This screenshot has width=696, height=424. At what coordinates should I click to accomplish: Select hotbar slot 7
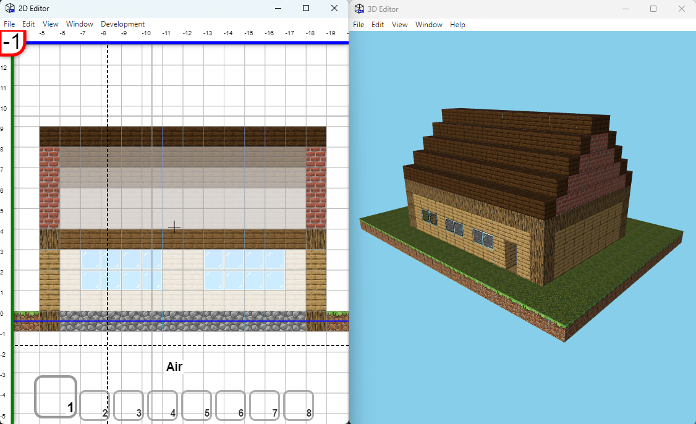click(x=264, y=405)
